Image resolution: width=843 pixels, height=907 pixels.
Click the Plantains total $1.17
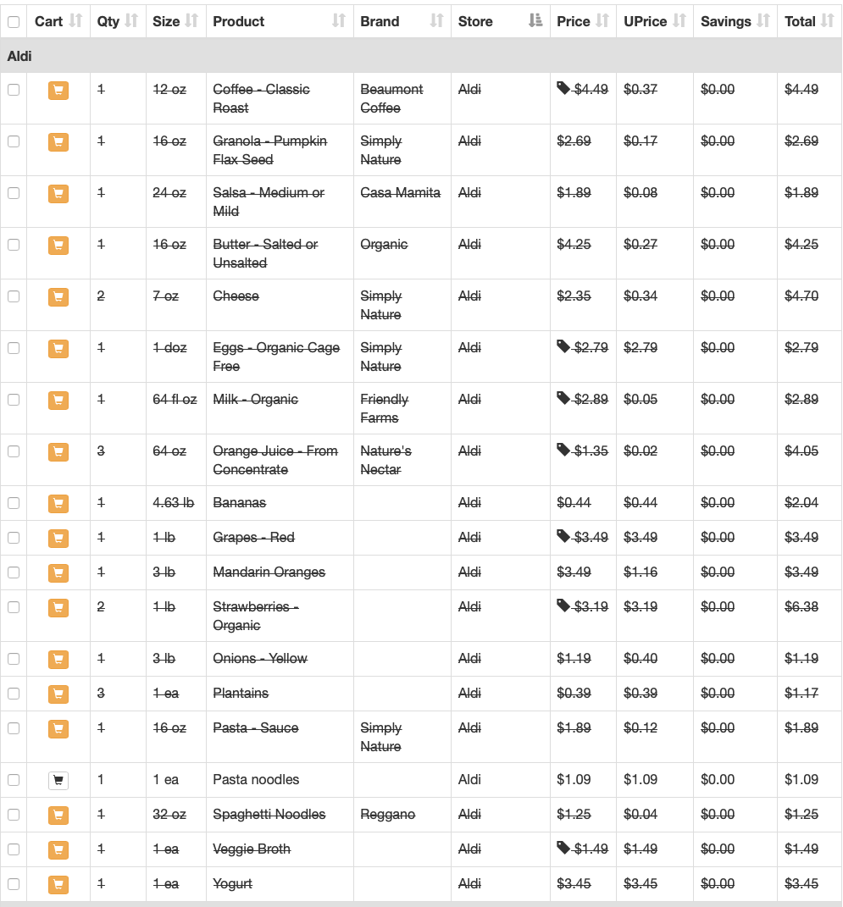pyautogui.click(x=801, y=693)
